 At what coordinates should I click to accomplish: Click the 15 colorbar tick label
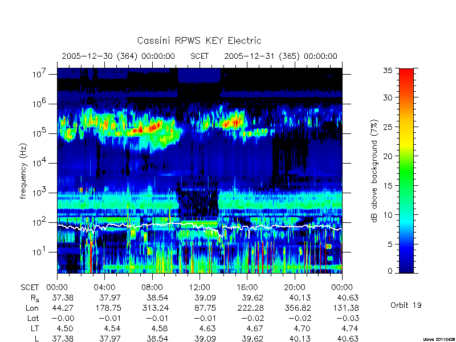(388, 185)
